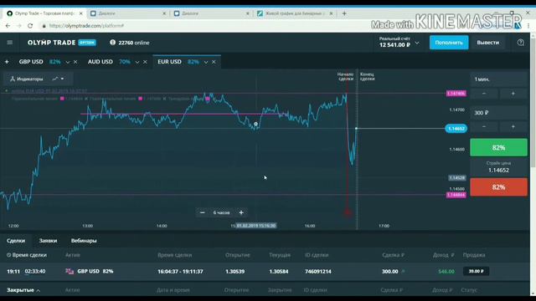This screenshot has width=536, height=301.
Task: Click the 6 часов timeframe label
Action: [221, 212]
